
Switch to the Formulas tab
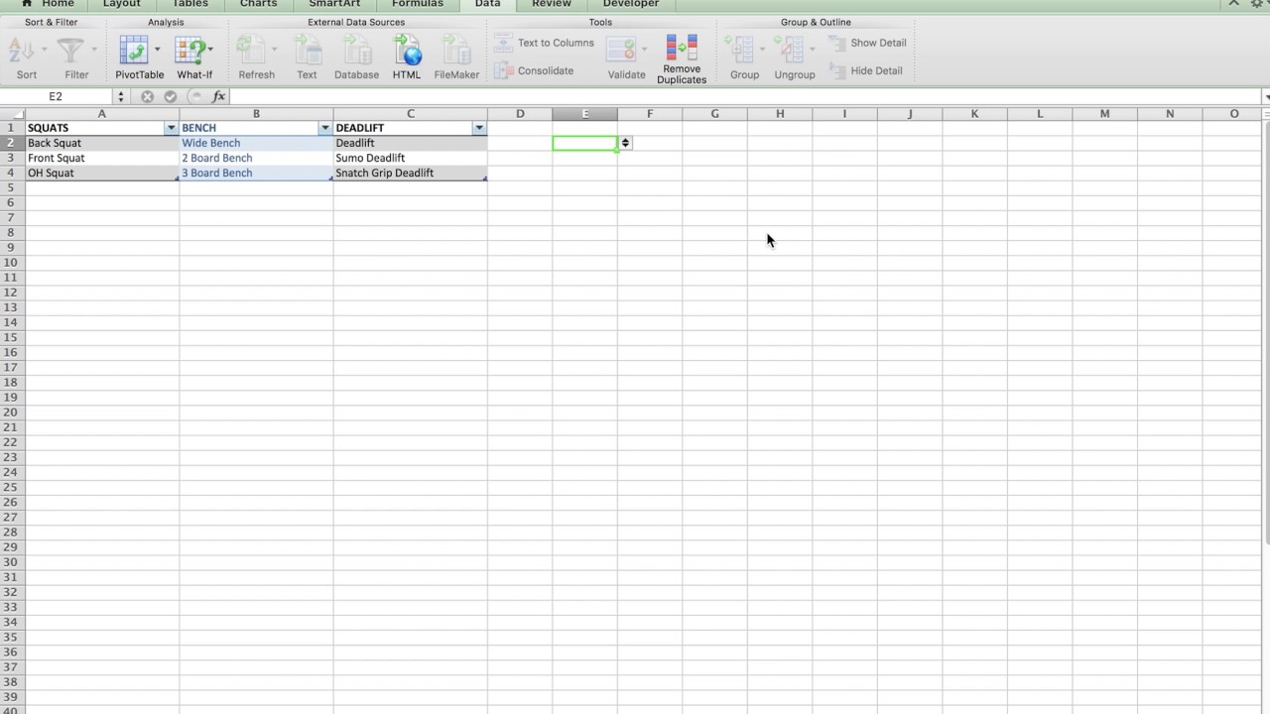pyautogui.click(x=418, y=4)
